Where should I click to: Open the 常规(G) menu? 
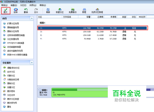(4, 5)
